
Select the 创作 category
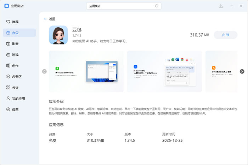point(19,66)
